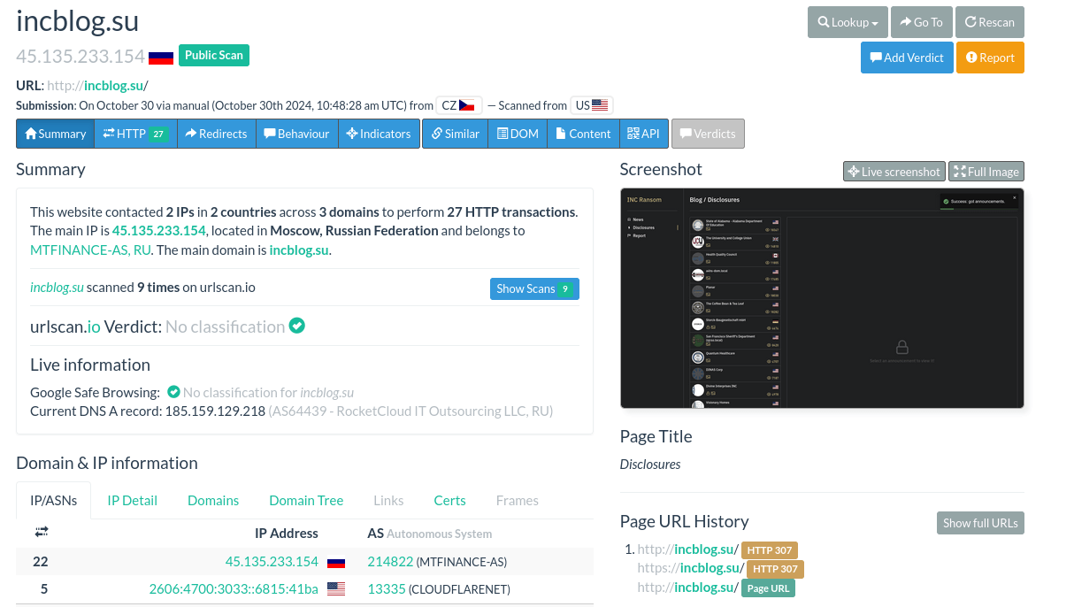Viewport: 1074px width, 607px height.
Task: Open the Similar scans tab
Action: (x=455, y=134)
